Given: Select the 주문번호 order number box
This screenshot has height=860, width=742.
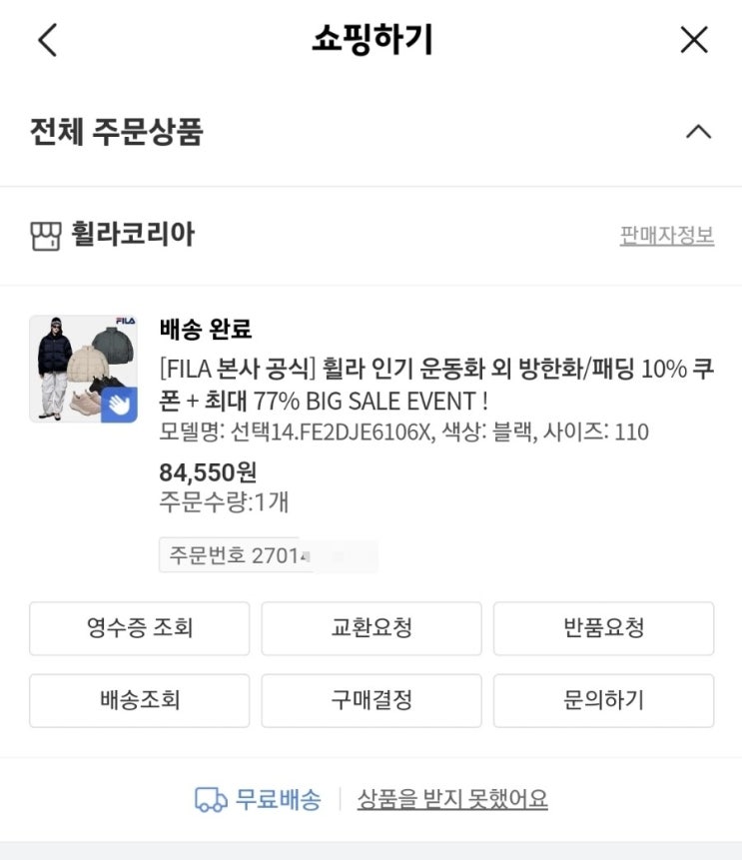Looking at the screenshot, I should pos(268,555).
